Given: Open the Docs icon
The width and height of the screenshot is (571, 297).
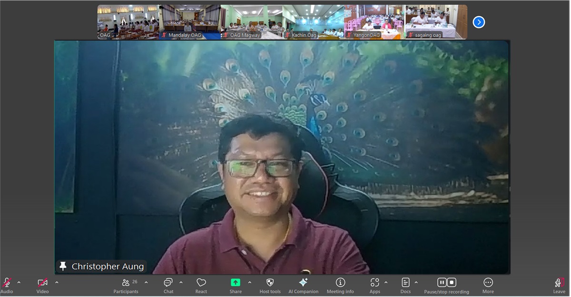Looking at the screenshot, I should tap(405, 283).
